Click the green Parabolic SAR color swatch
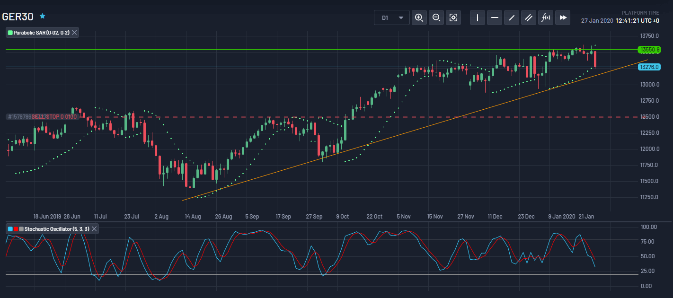 coord(10,33)
